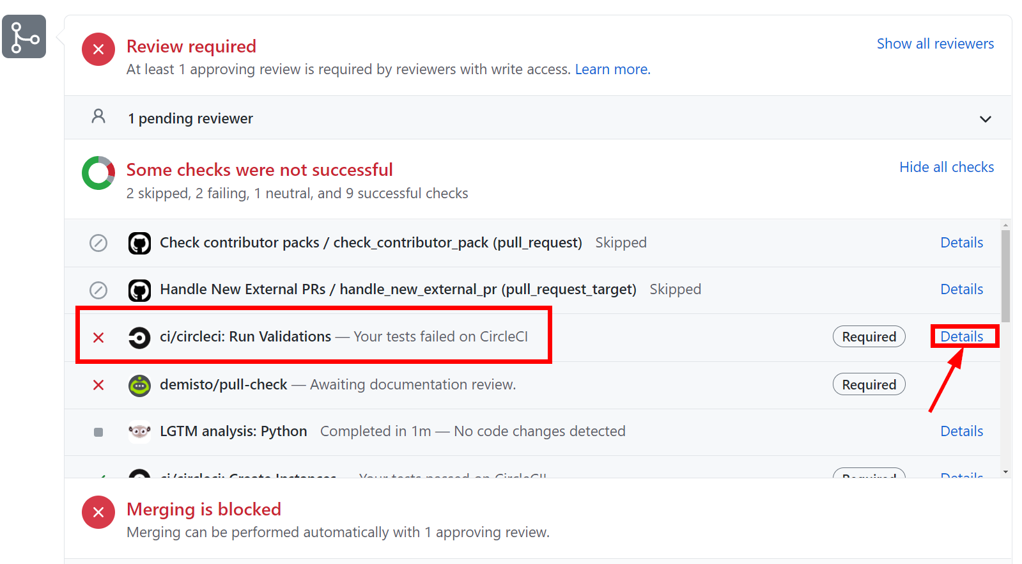Click the neutral status square on LGTM analysis
Screen dimensions: 1022x564
click(x=98, y=432)
